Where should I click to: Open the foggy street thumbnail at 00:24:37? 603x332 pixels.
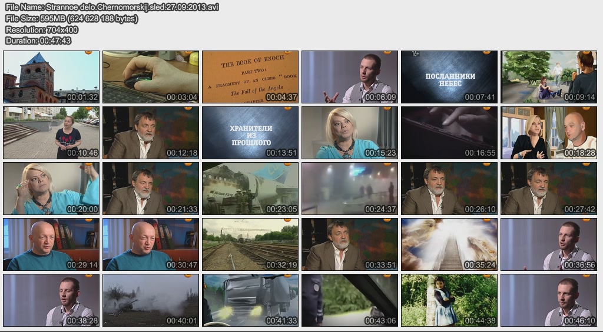click(349, 188)
